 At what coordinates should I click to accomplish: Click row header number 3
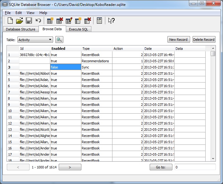(13, 67)
